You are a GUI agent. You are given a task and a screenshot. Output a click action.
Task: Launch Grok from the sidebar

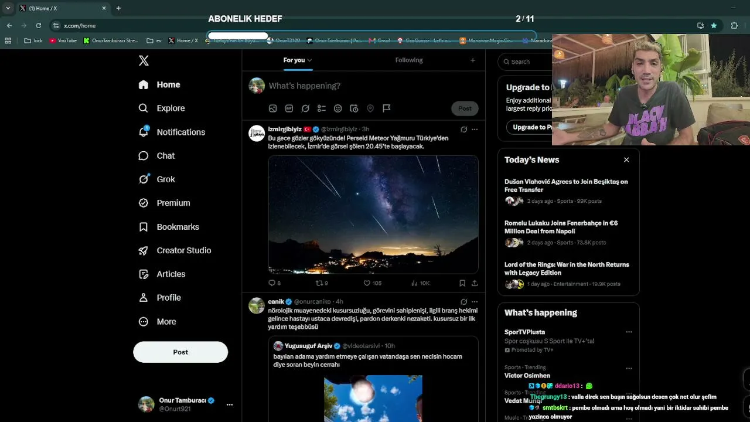coord(156,179)
